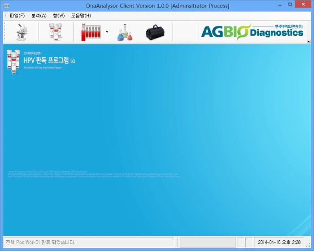Click the HPV 판독 프로그램 title text
This screenshot has width=314, height=251.
(49, 60)
